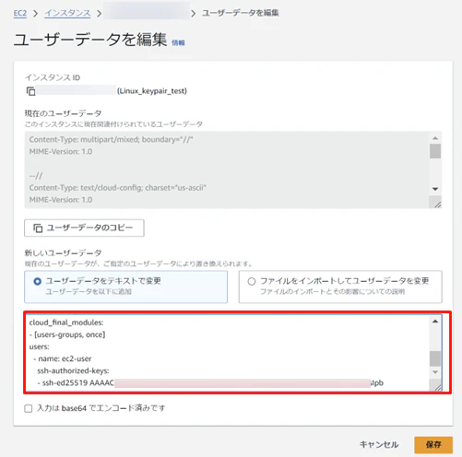Click scroll-down arrow of current user data box
Screen dimensions: 462x457
point(435,189)
